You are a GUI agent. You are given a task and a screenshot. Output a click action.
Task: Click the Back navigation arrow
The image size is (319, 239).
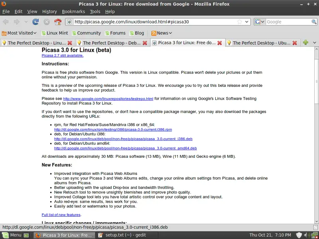[6, 22]
